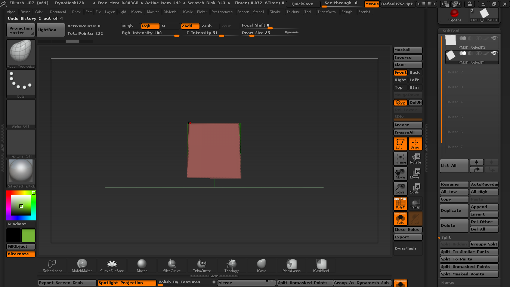
Task: Select the CurveSurface brush
Action: (x=112, y=266)
